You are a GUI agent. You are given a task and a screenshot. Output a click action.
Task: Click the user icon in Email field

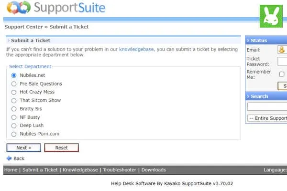[282, 50]
